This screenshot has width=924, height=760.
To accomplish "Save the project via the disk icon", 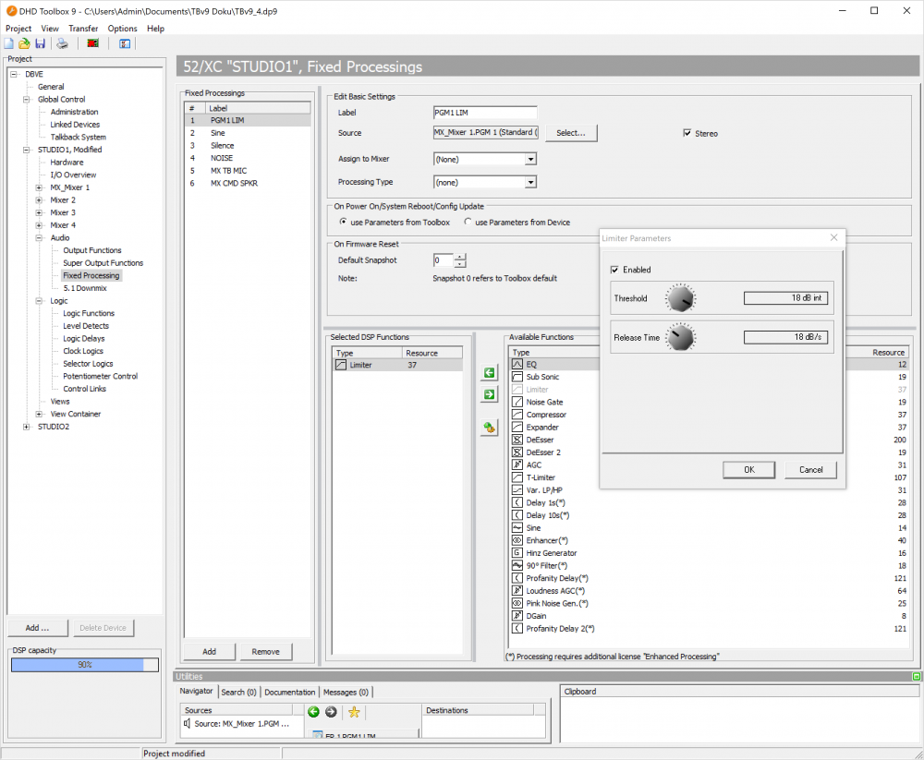I will (39, 42).
